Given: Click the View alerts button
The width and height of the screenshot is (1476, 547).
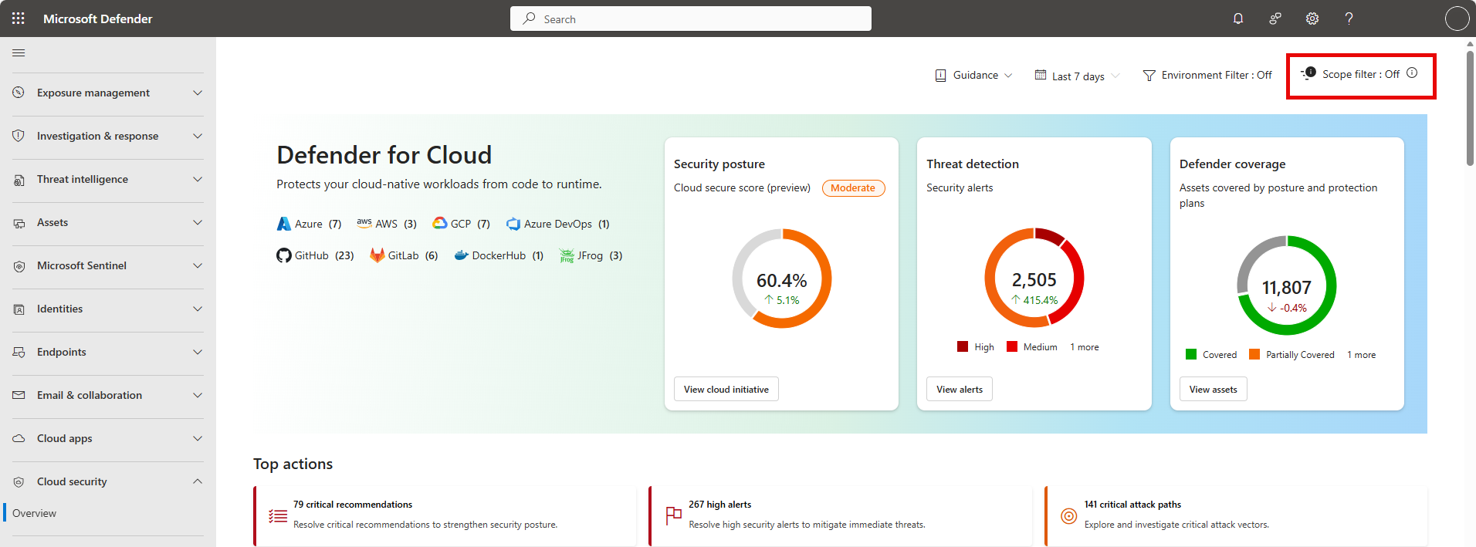Looking at the screenshot, I should [x=960, y=390].
